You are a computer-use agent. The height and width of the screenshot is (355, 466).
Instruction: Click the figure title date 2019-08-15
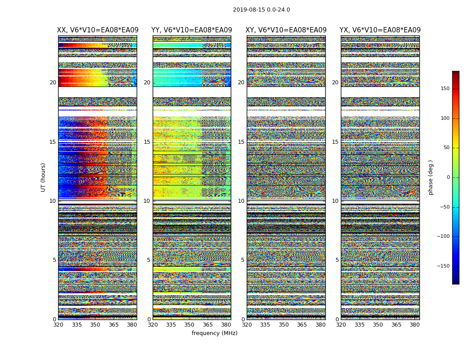261,10
